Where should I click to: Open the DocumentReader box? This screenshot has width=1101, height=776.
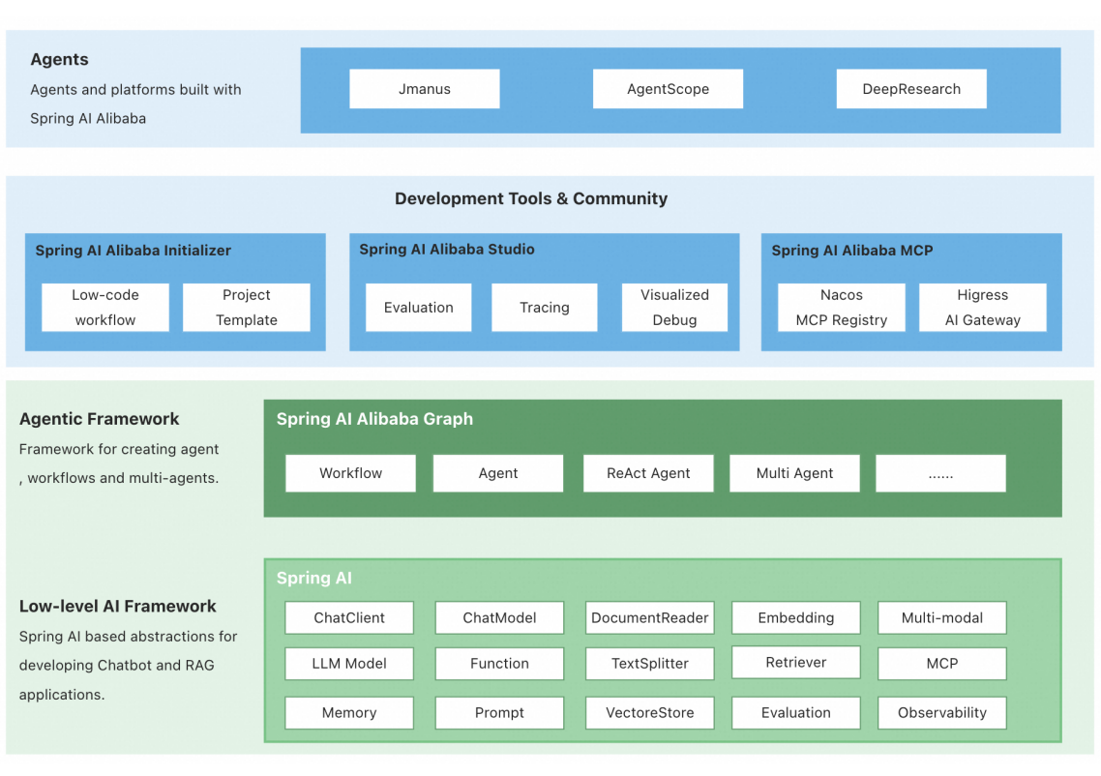coord(649,617)
